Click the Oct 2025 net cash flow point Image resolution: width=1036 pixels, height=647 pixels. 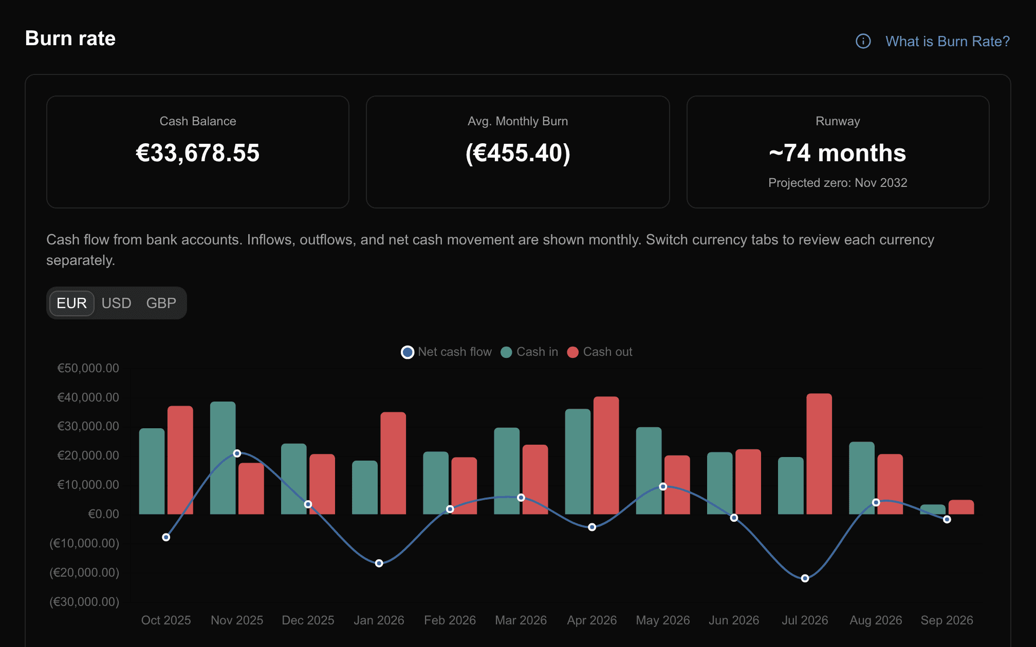[x=166, y=537]
